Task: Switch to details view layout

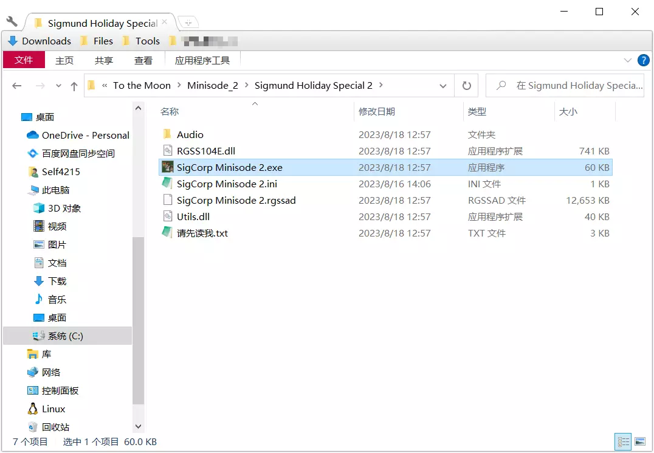Action: (623, 441)
